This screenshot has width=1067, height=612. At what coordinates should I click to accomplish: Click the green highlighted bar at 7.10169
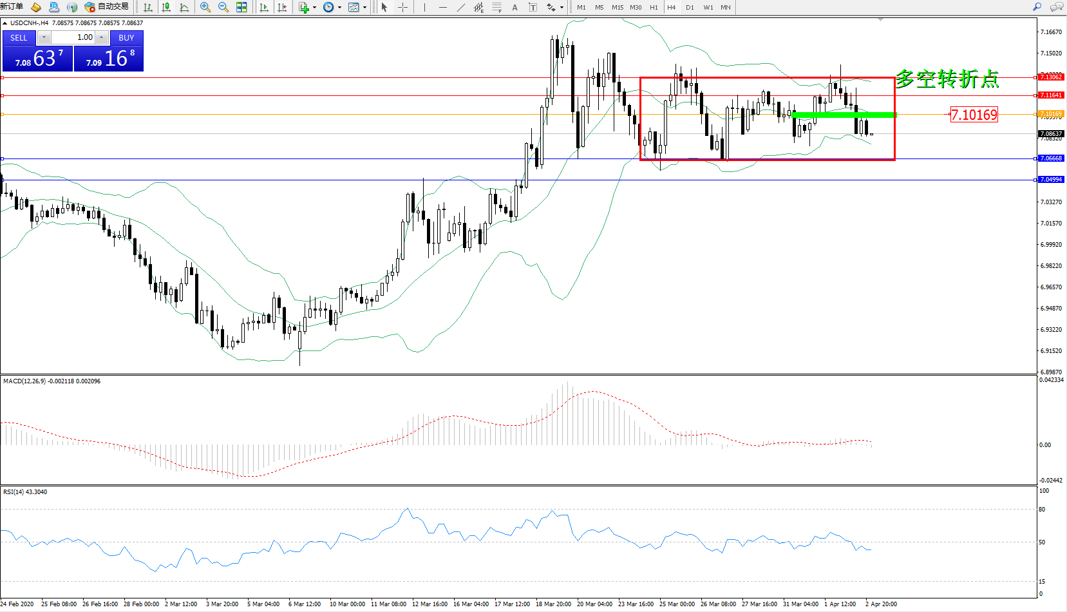tap(844, 115)
